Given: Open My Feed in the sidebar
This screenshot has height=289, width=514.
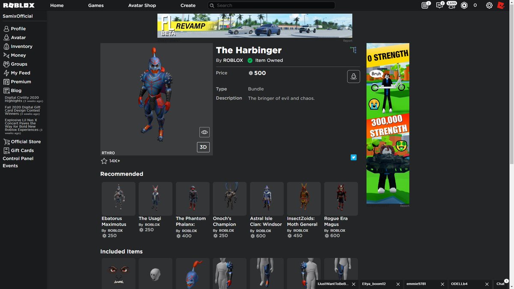Looking at the screenshot, I should [17, 73].
